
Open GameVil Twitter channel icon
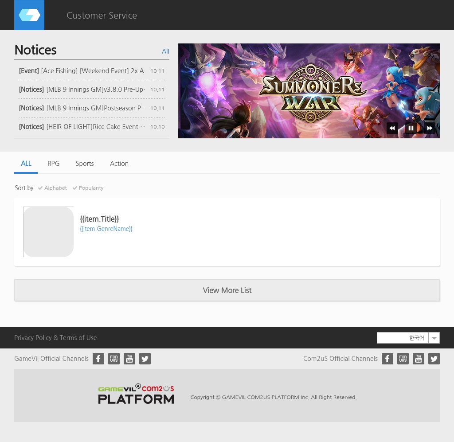coord(145,359)
